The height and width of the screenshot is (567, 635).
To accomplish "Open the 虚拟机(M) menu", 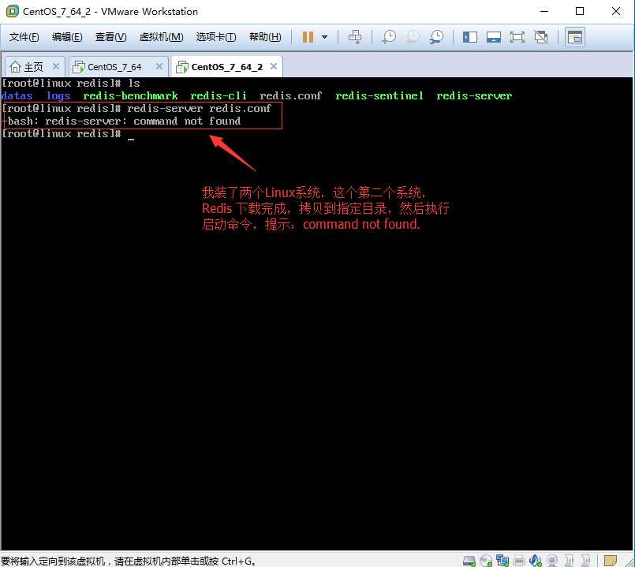I will coord(161,37).
